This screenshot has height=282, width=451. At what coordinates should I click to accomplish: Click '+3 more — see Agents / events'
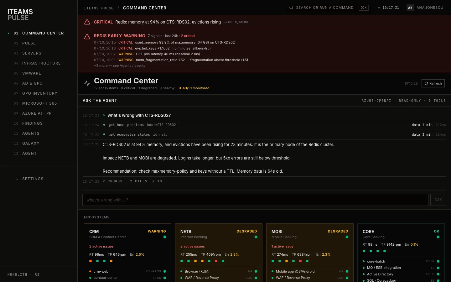tap(120, 65)
